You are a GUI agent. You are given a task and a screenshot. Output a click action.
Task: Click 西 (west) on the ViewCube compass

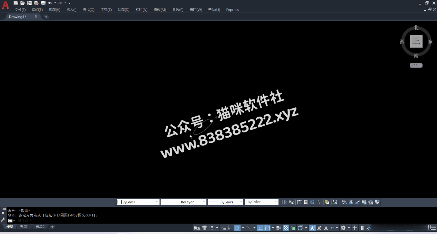[402, 42]
